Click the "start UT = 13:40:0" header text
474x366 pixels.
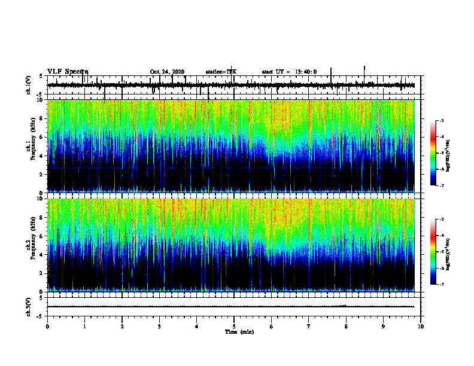click(x=289, y=72)
